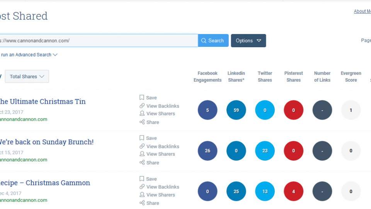Open We're back on Sunday Brunch article
This screenshot has height=209, width=371.
point(47,142)
